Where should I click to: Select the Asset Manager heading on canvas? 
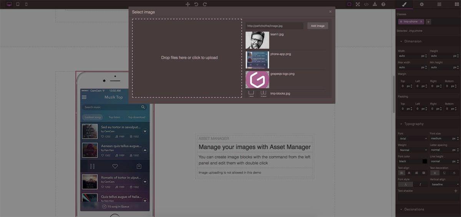(255, 147)
